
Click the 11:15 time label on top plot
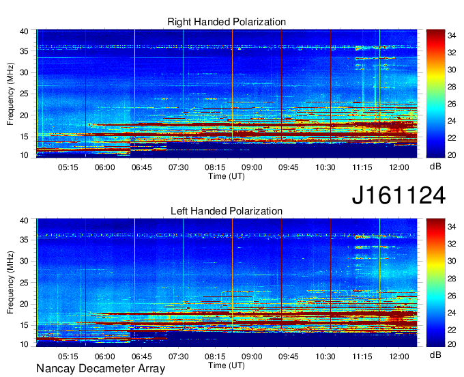362,167
